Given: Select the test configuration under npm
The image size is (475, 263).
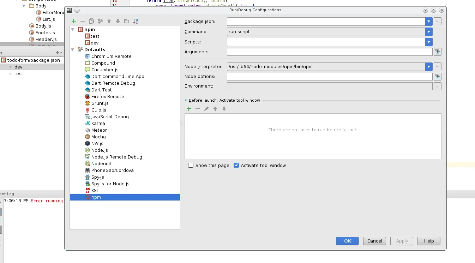Looking at the screenshot, I should (x=92, y=36).
